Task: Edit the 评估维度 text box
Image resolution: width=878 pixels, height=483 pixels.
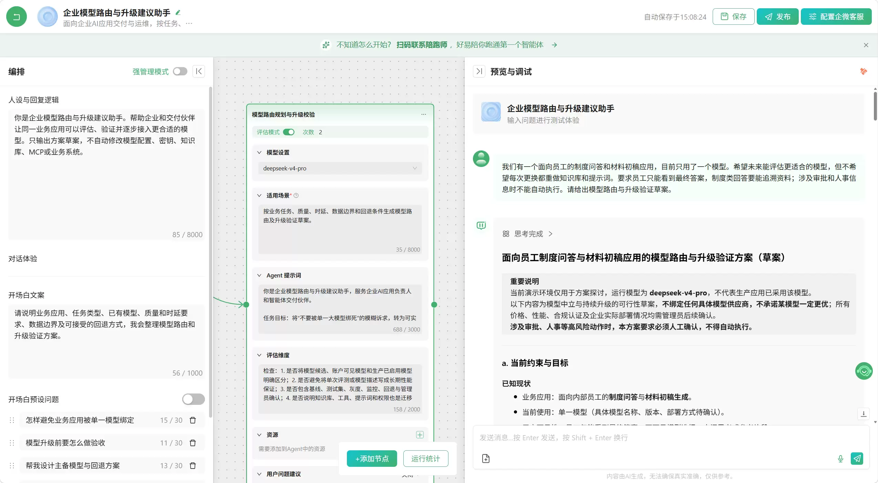Action: pos(340,389)
